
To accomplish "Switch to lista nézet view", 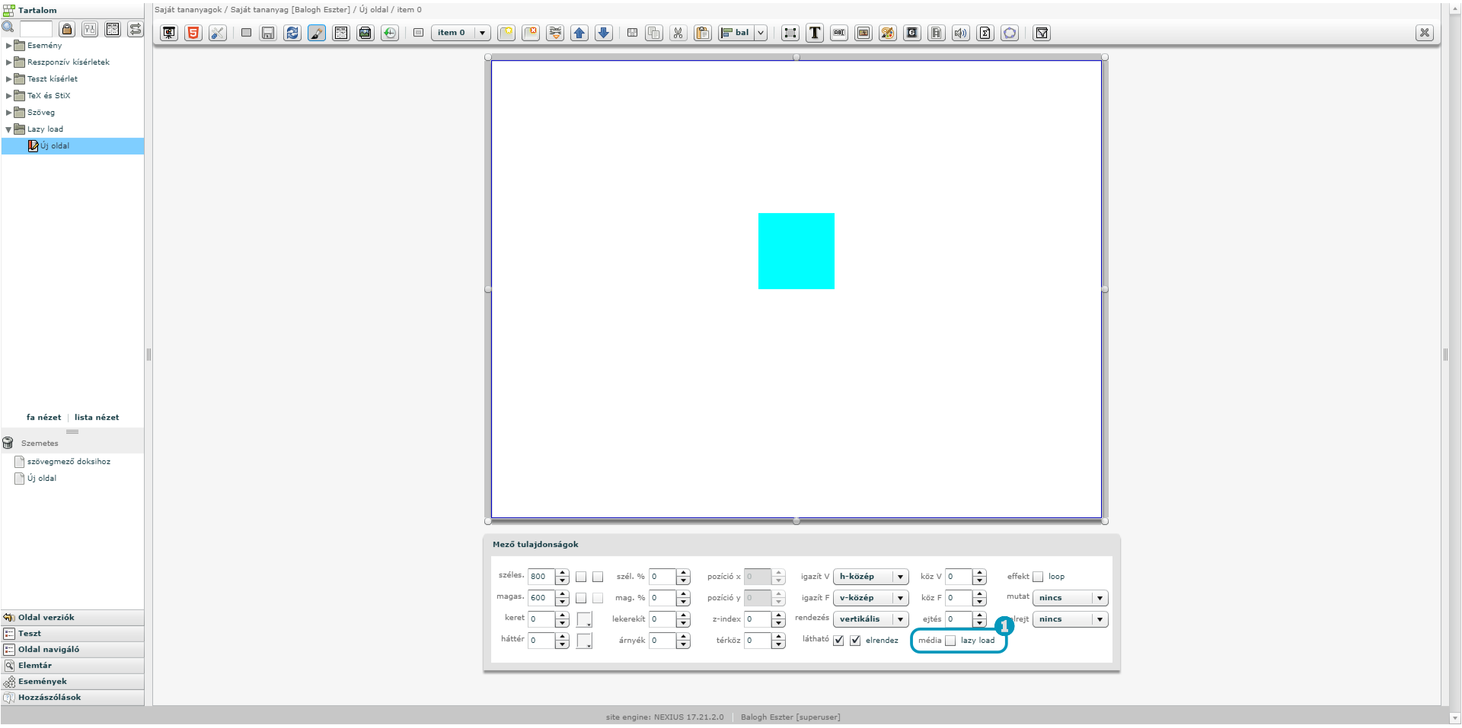I will [x=97, y=418].
